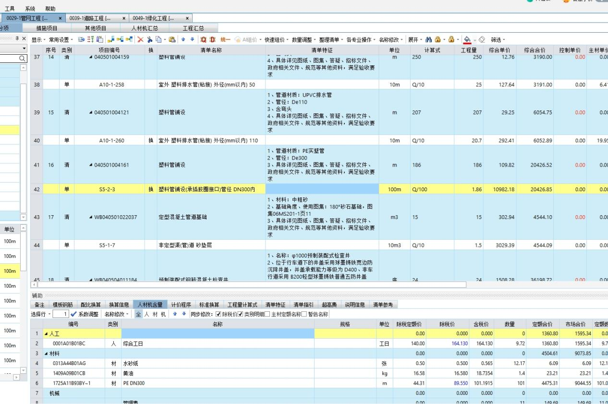
Task: Click the 统一 toolbar icon
Action: (225, 40)
